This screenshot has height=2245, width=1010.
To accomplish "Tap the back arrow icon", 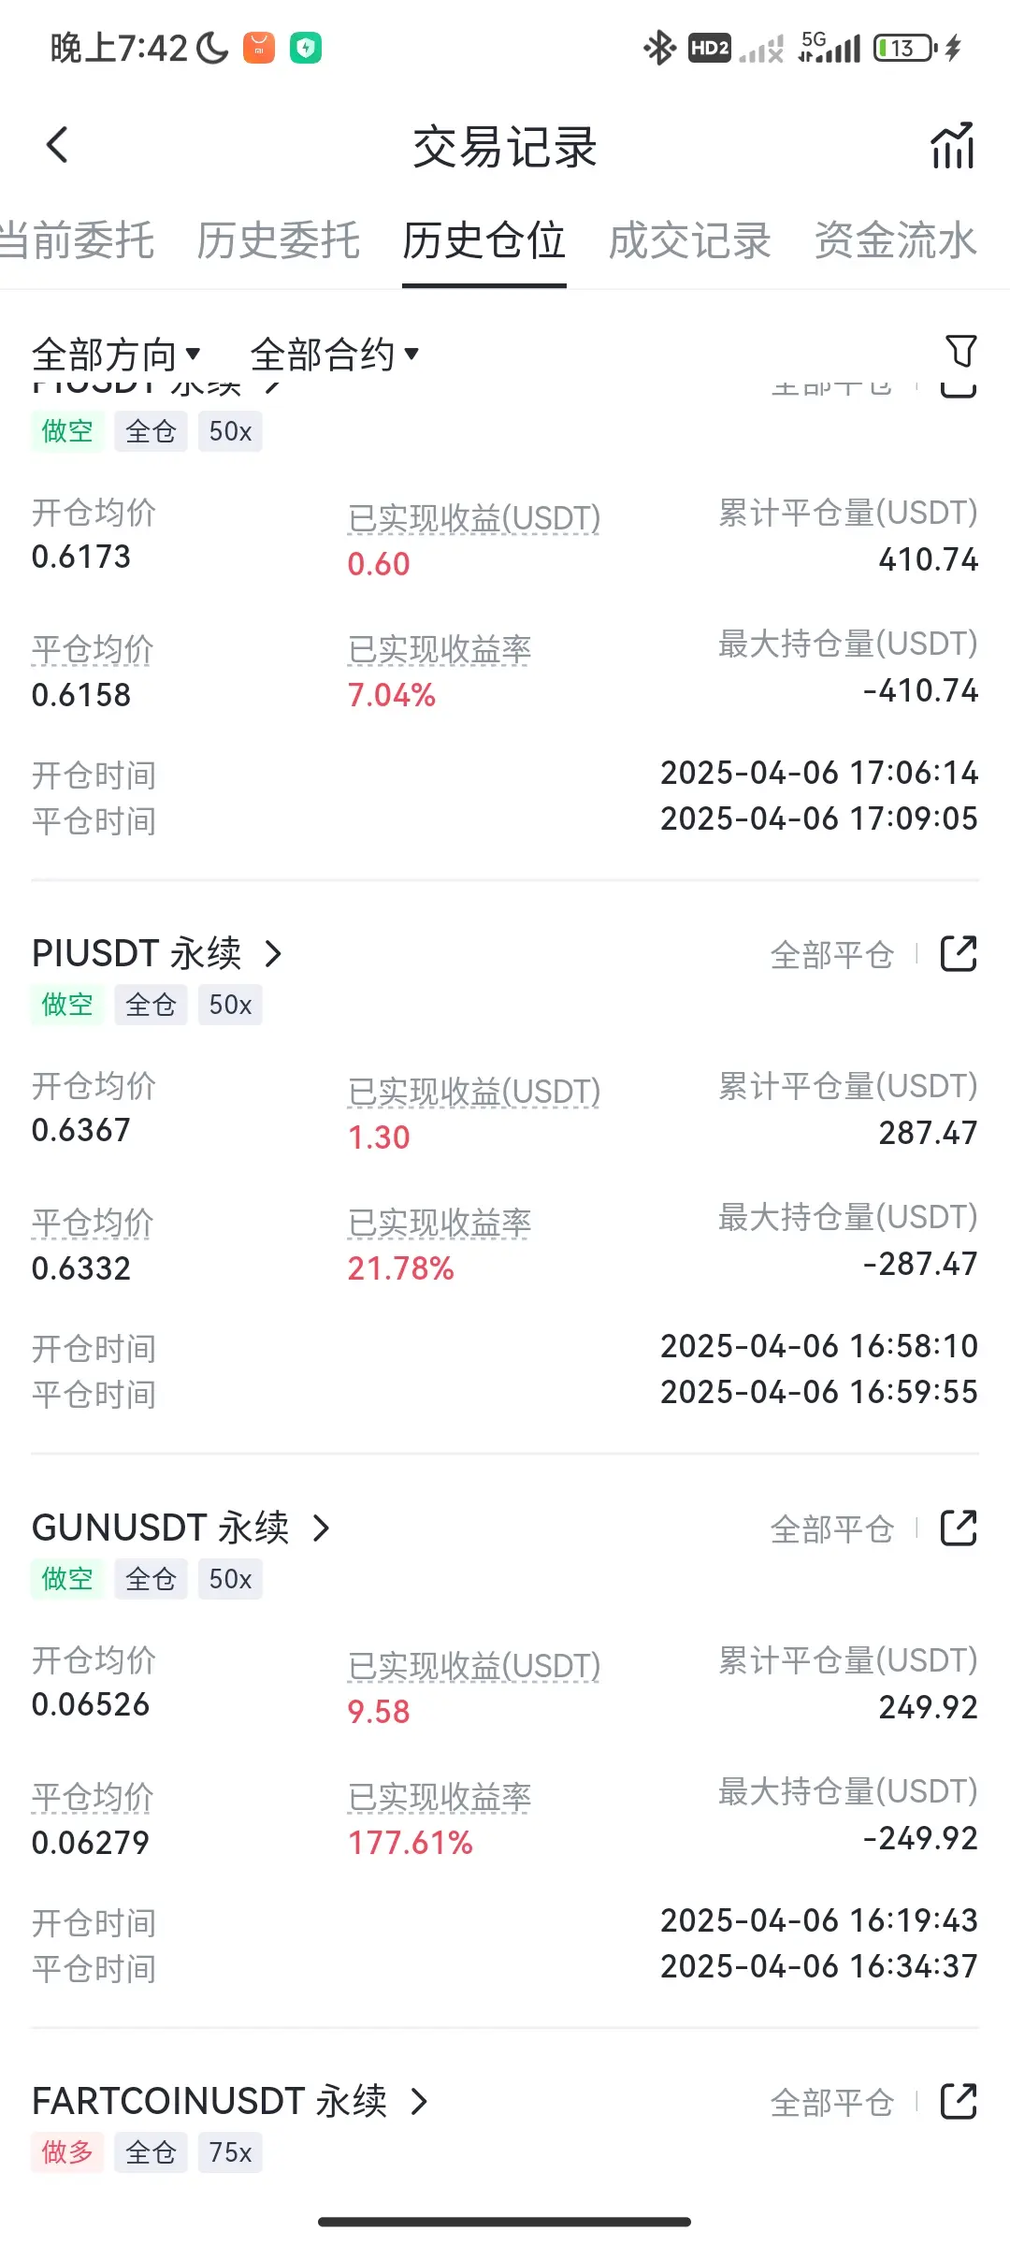I will (x=57, y=145).
